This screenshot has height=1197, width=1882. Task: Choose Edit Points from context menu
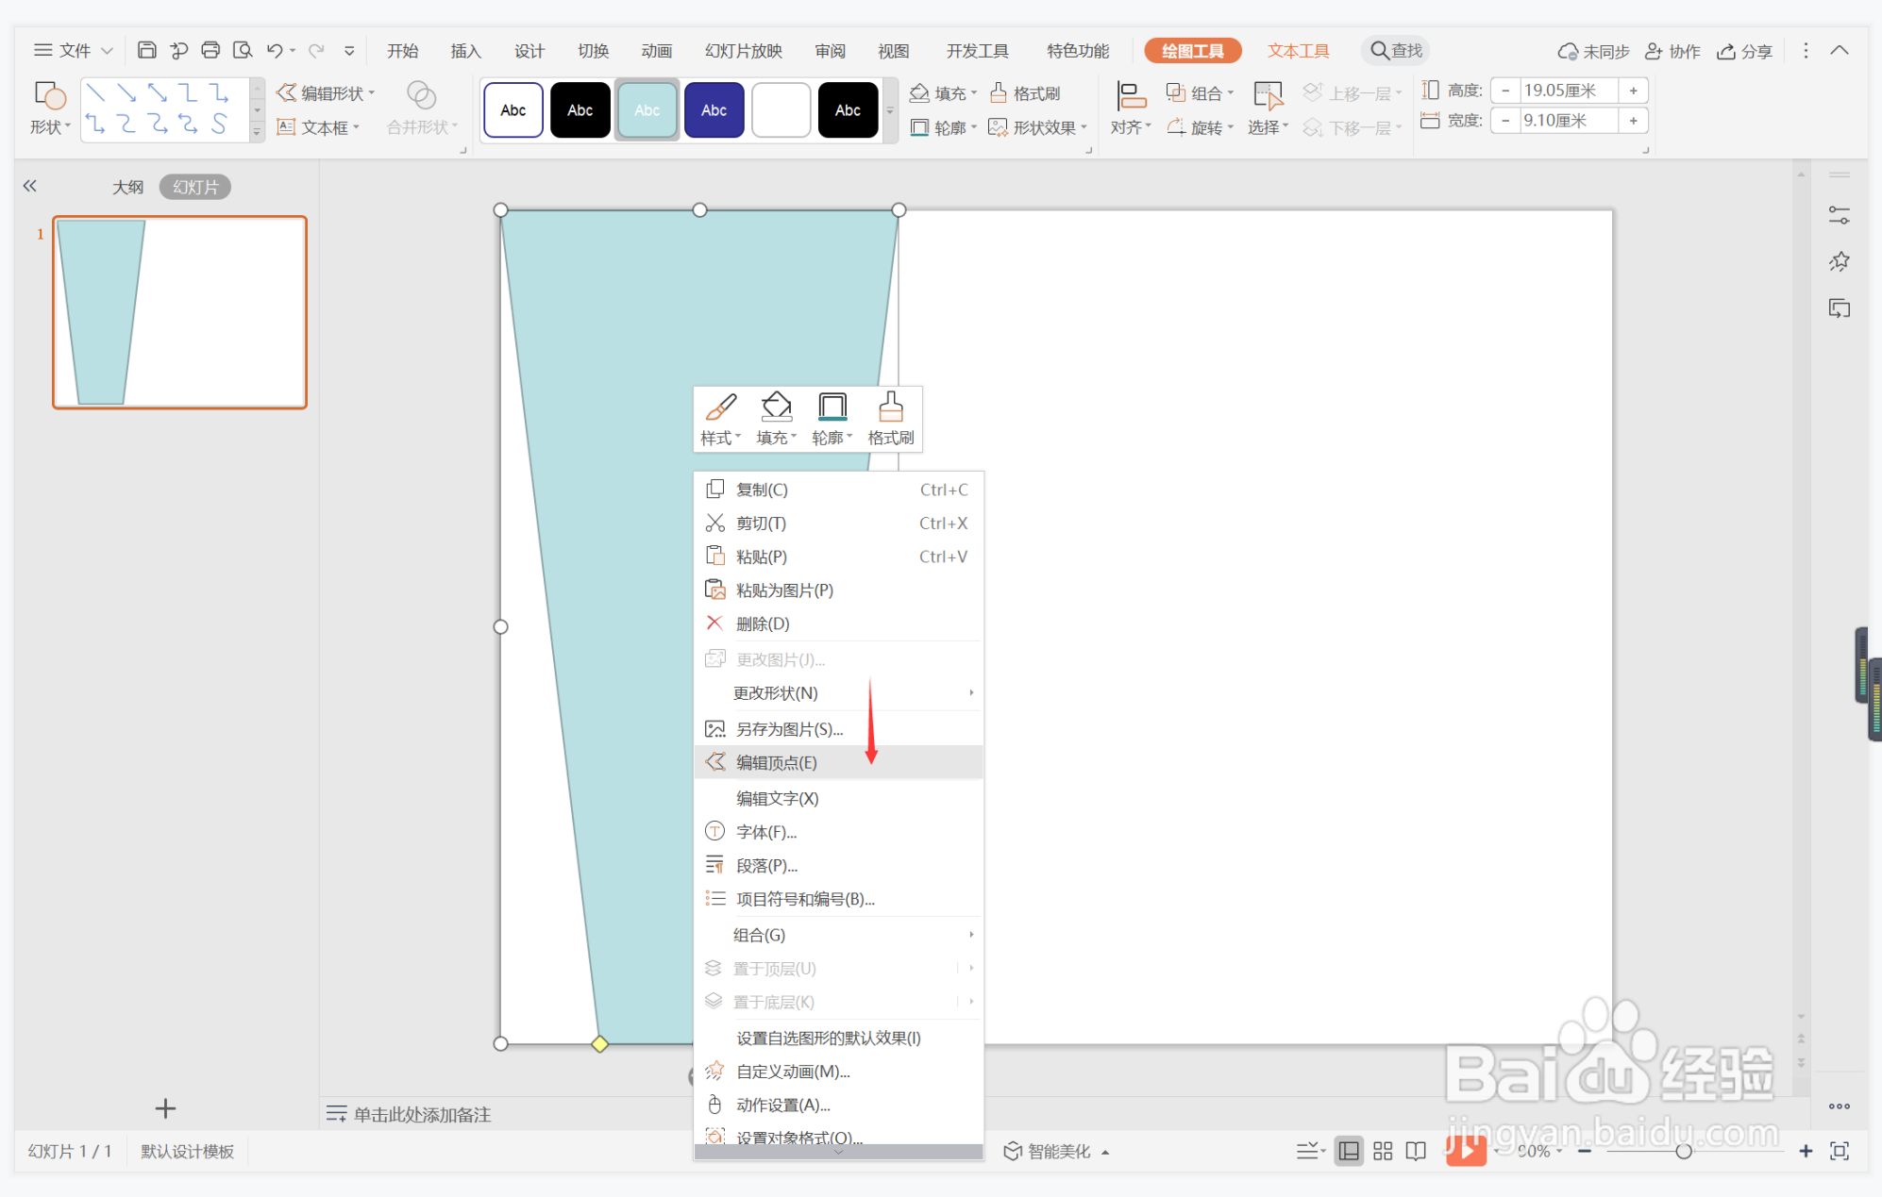tap(776, 762)
